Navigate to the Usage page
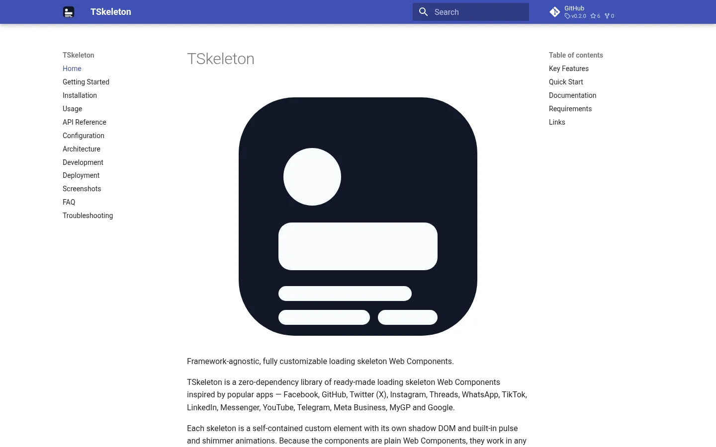Viewport: 716px width, 447px height. (73, 109)
